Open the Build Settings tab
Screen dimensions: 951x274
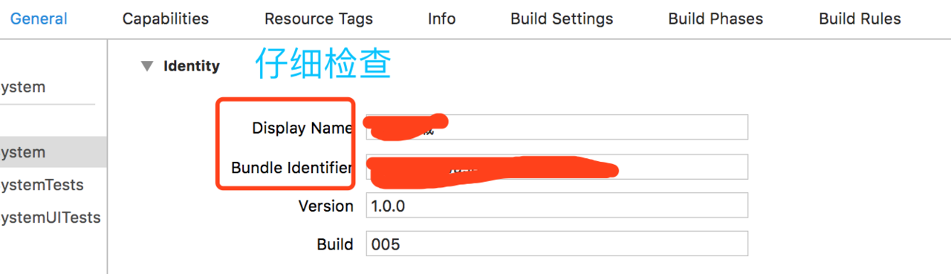tap(562, 19)
